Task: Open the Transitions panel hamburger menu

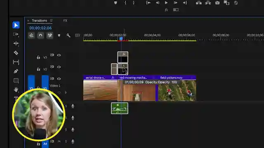Action: (x=51, y=21)
